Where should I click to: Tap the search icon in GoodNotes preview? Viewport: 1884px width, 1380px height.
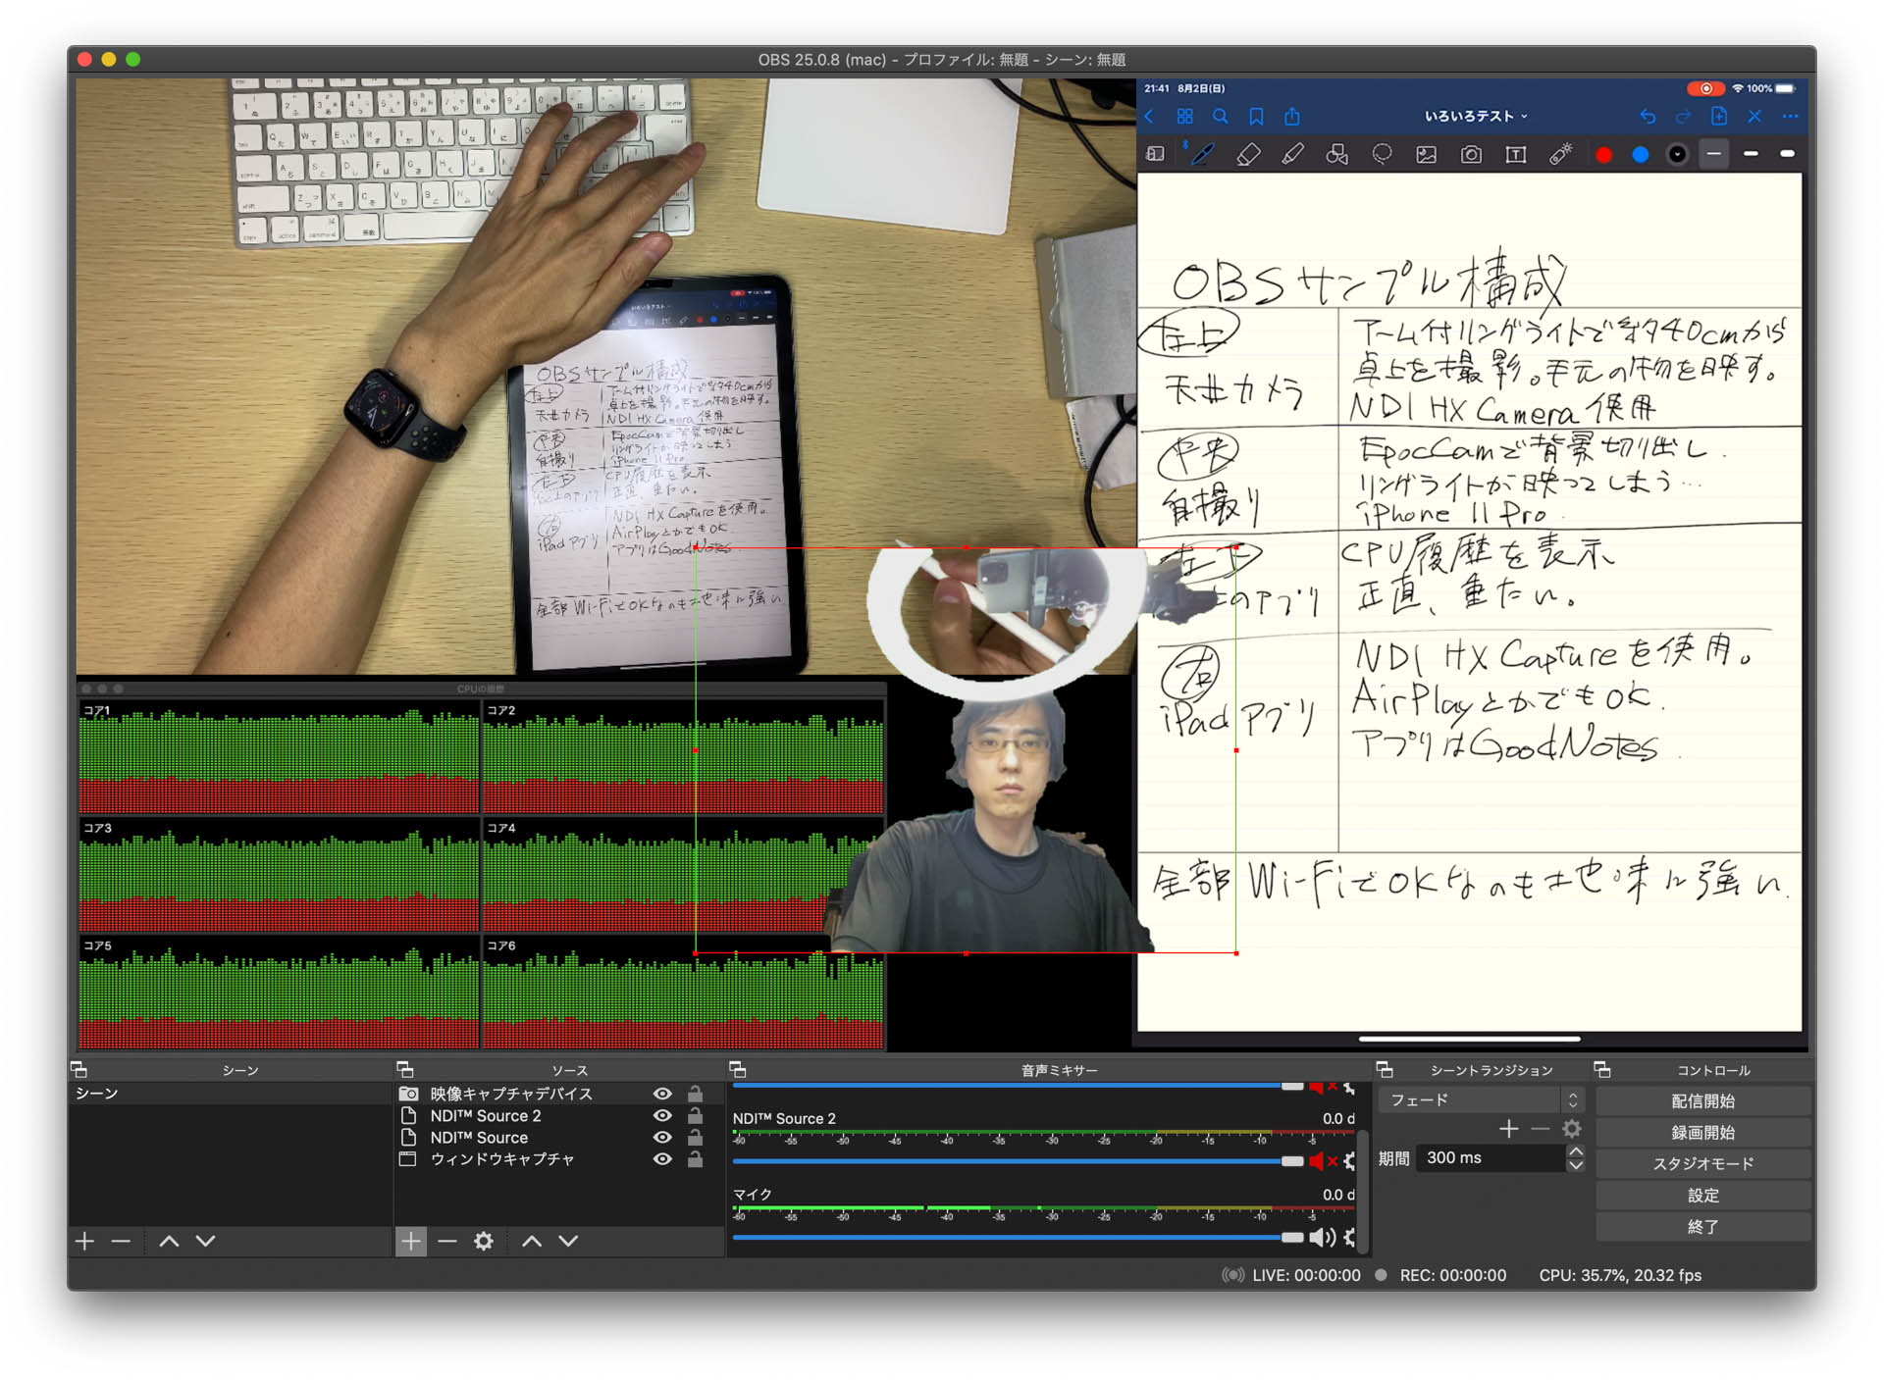[1220, 117]
